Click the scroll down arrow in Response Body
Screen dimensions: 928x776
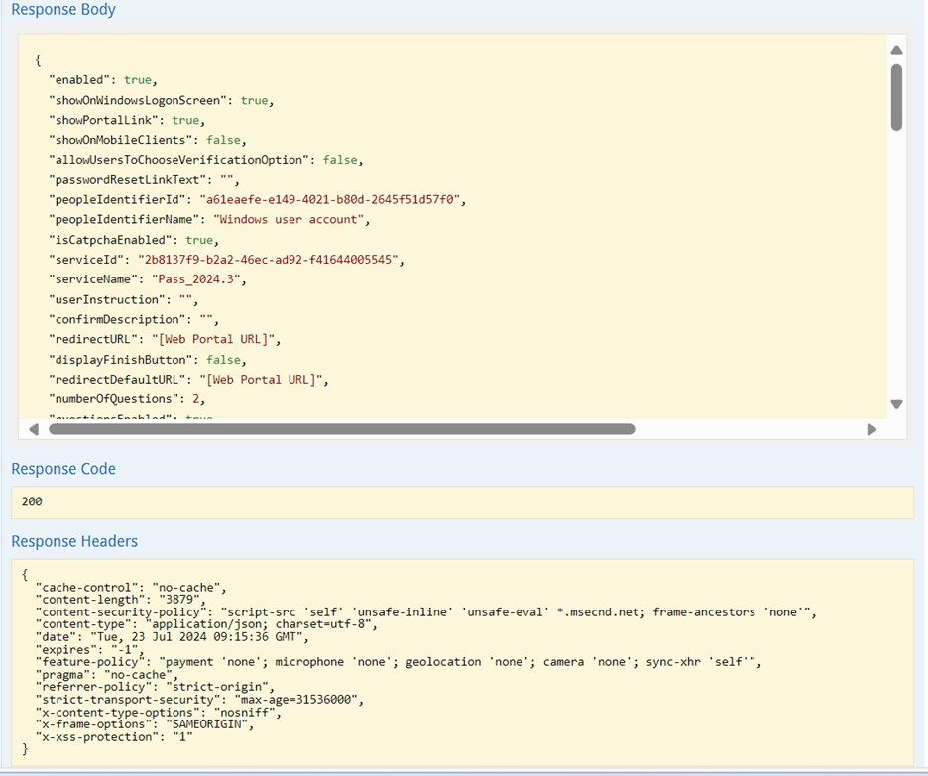click(896, 404)
